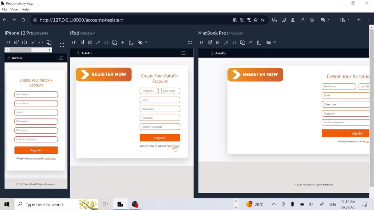Expand iPad preview to fullscreen focus

click(190, 43)
